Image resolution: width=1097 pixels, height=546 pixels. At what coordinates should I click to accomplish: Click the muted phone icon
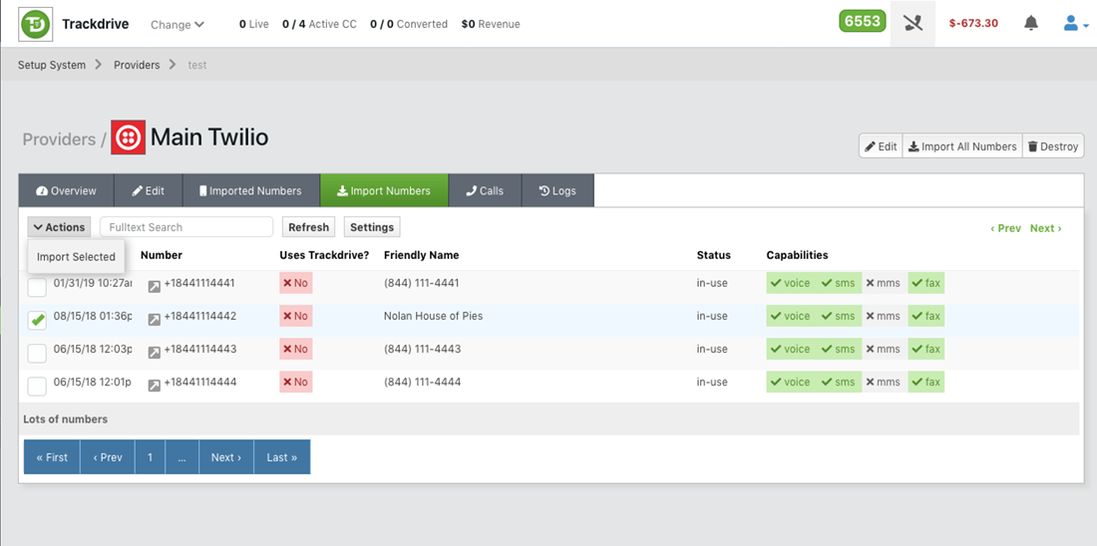point(913,24)
